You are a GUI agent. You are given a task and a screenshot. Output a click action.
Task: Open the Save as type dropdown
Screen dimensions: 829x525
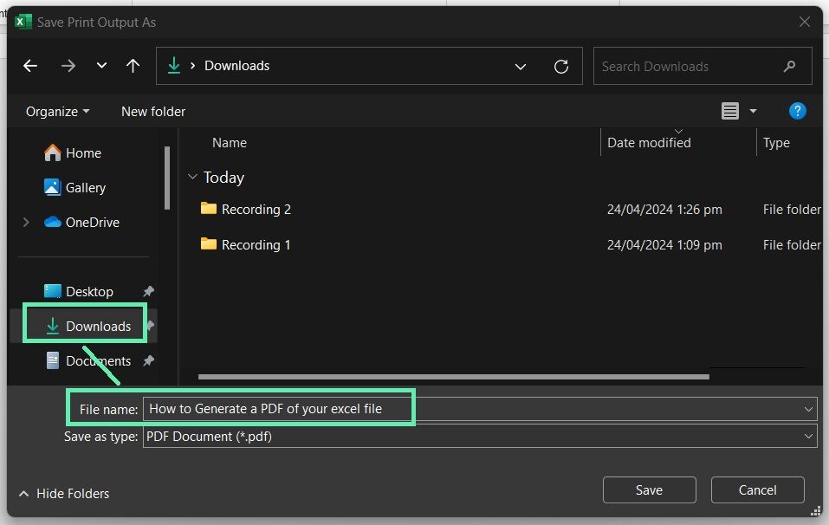click(x=808, y=436)
